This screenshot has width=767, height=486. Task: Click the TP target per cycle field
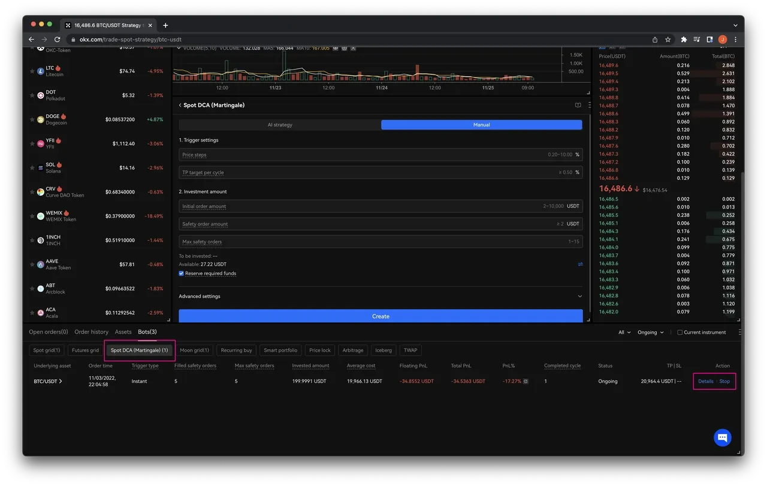(381, 173)
